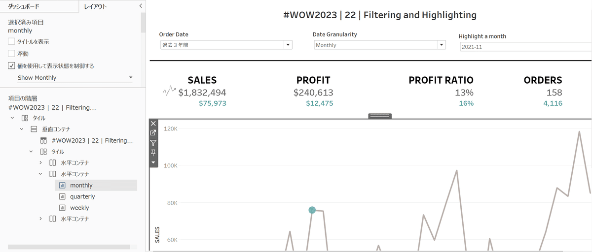Click the sparkline icon beside SALES value
The image size is (592, 252).
(x=169, y=91)
